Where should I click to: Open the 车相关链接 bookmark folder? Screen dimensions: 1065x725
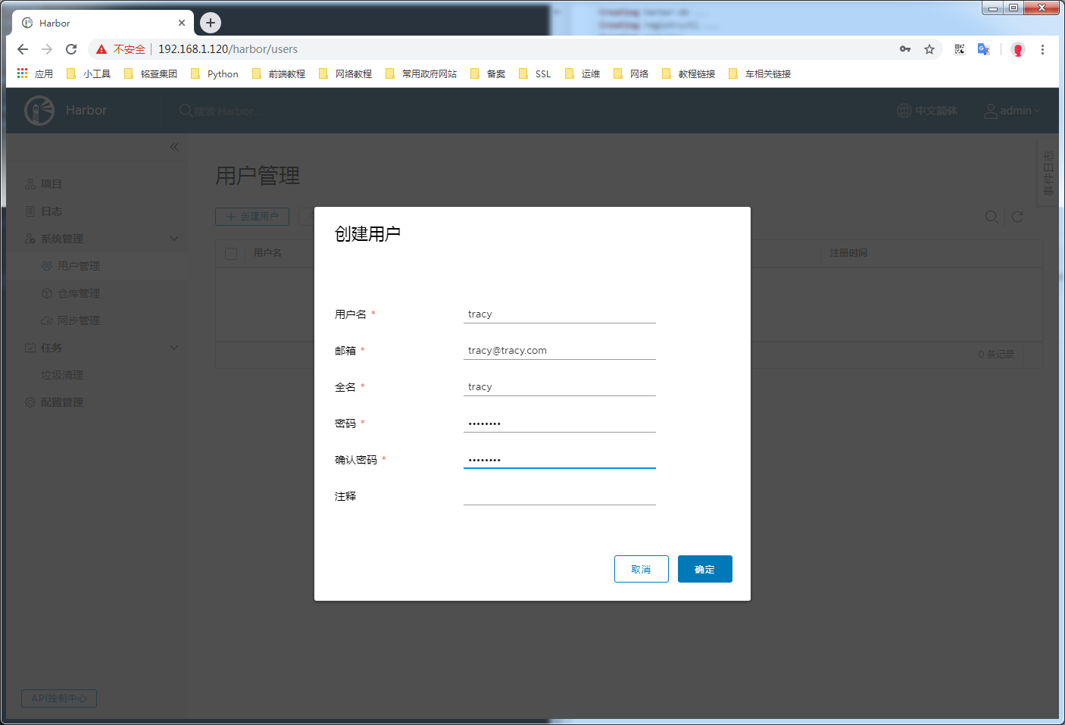(x=760, y=73)
